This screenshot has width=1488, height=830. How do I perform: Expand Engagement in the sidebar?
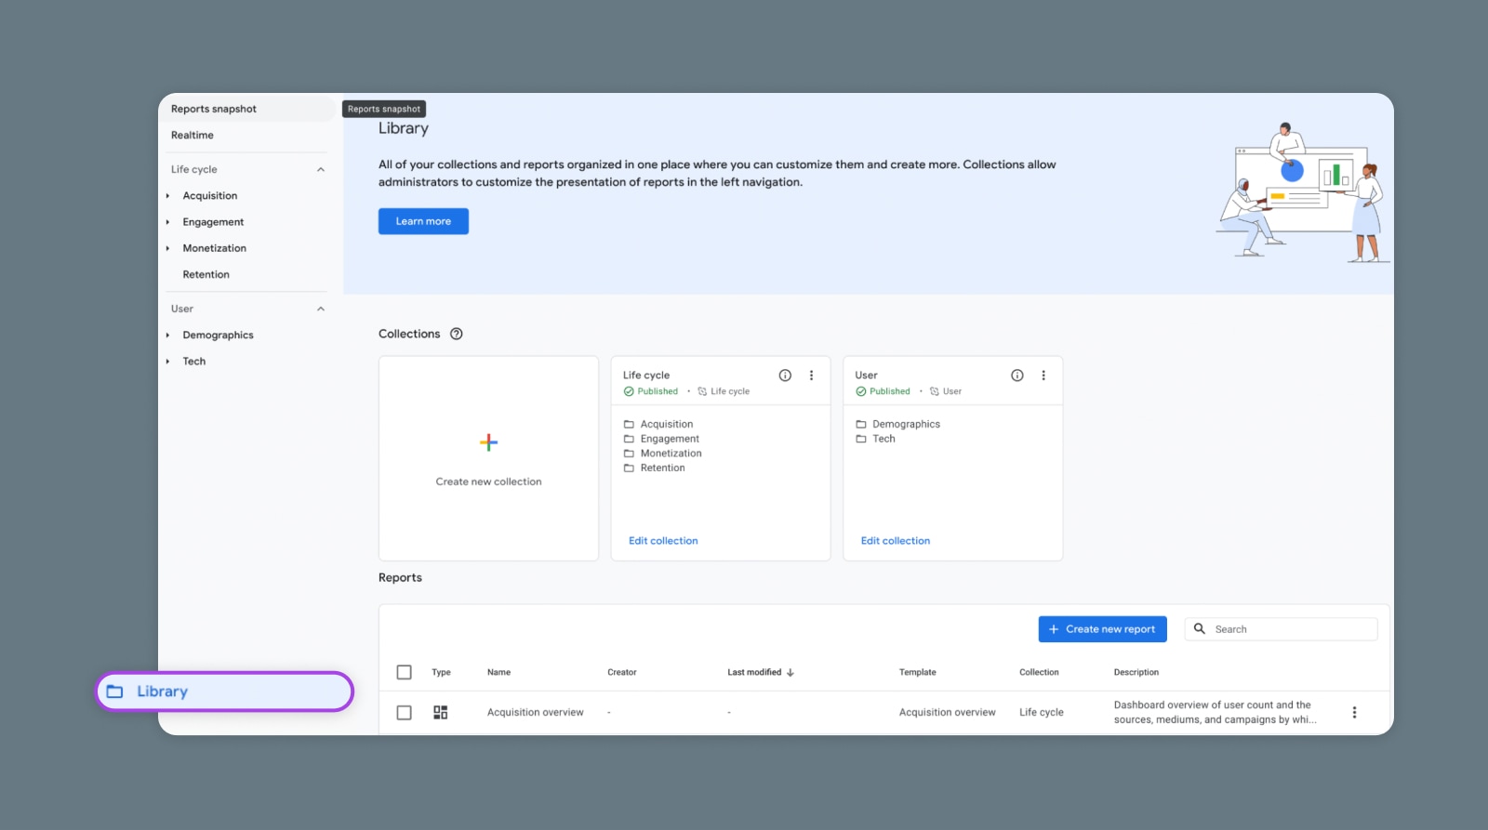point(167,222)
